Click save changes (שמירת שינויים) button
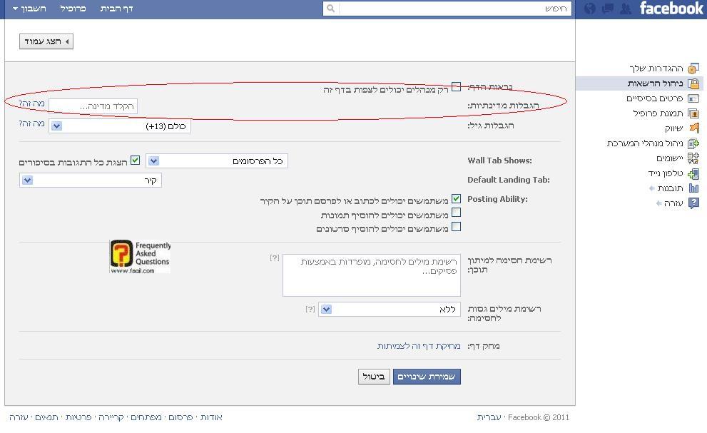 [427, 377]
